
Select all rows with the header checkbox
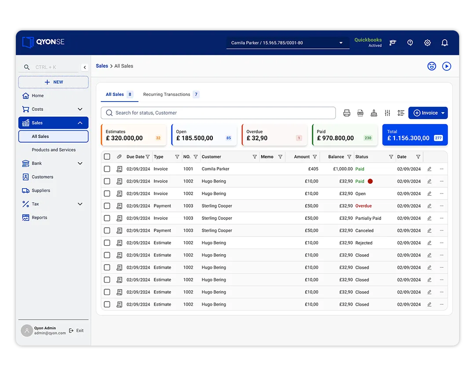pyautogui.click(x=107, y=157)
